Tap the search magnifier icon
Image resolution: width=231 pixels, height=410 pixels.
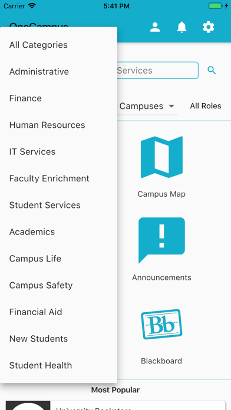tap(212, 70)
